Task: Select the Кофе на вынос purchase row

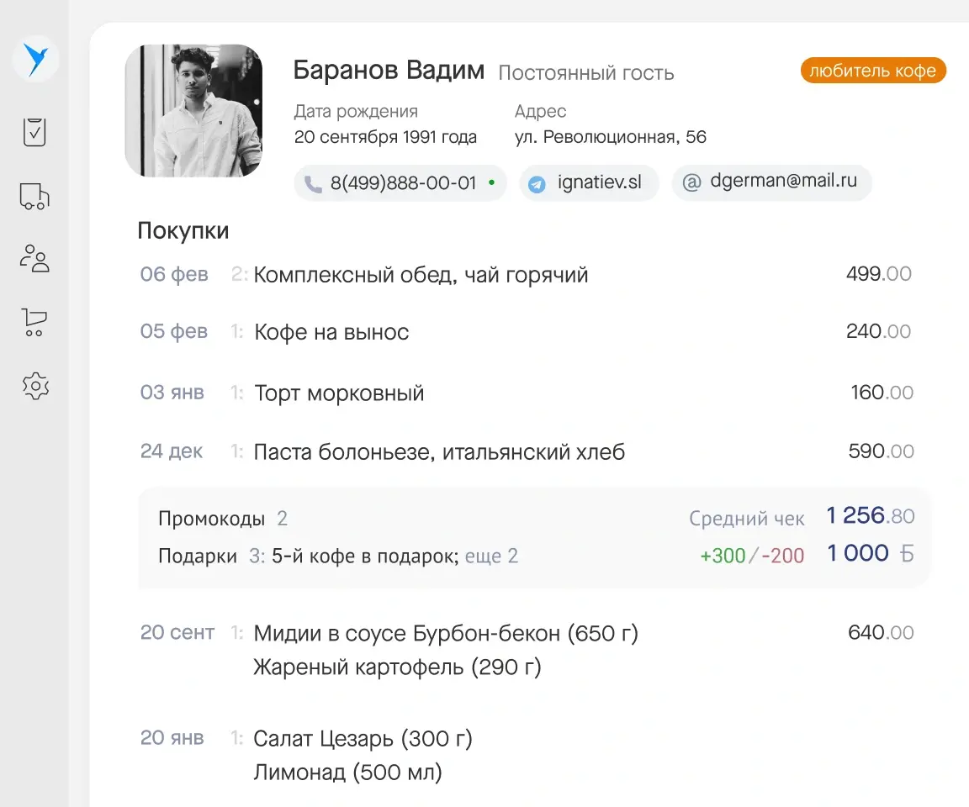Action: (331, 332)
